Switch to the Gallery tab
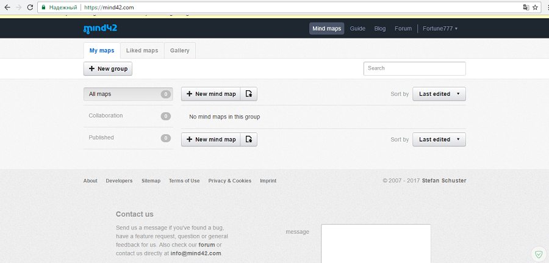 tap(179, 51)
